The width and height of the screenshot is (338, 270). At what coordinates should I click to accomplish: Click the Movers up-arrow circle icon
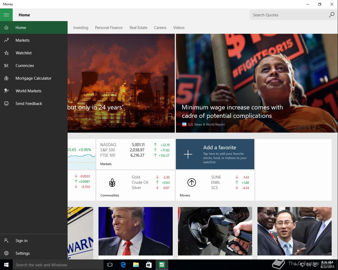(192, 182)
